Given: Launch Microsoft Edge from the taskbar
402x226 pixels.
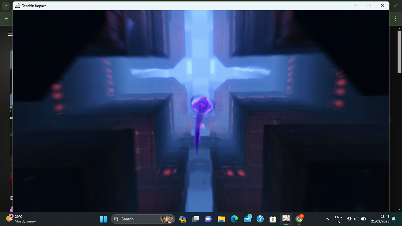Looking at the screenshot, I should pos(234,219).
